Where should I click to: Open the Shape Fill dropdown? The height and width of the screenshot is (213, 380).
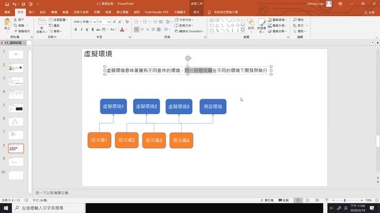tap(277, 20)
